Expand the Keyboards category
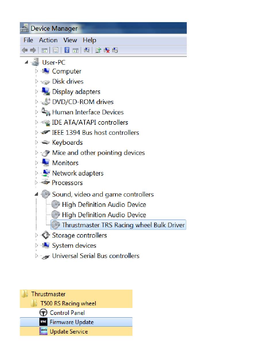Viewport: 273px width, 362px height. coord(36,142)
